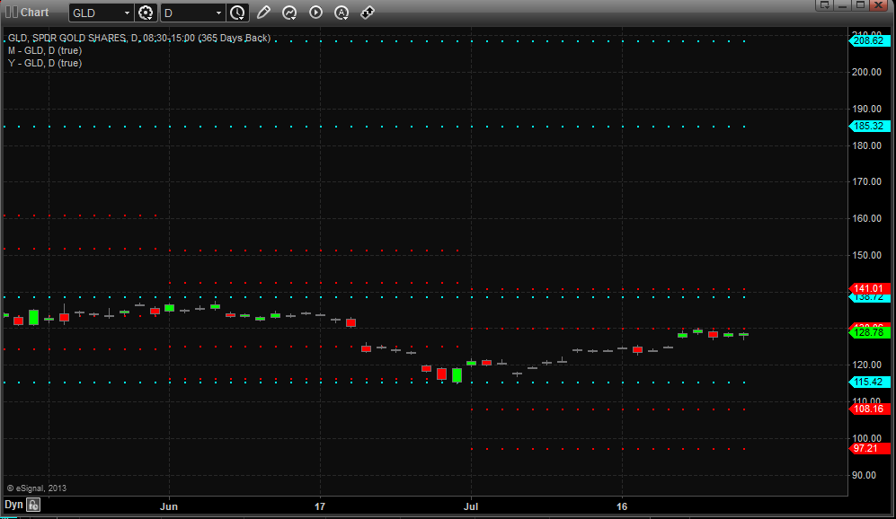The image size is (896, 519).
Task: Click the 208.62 cyan price marker
Action: [870, 40]
